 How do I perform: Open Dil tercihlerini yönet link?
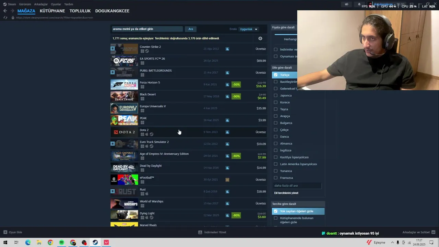286,193
